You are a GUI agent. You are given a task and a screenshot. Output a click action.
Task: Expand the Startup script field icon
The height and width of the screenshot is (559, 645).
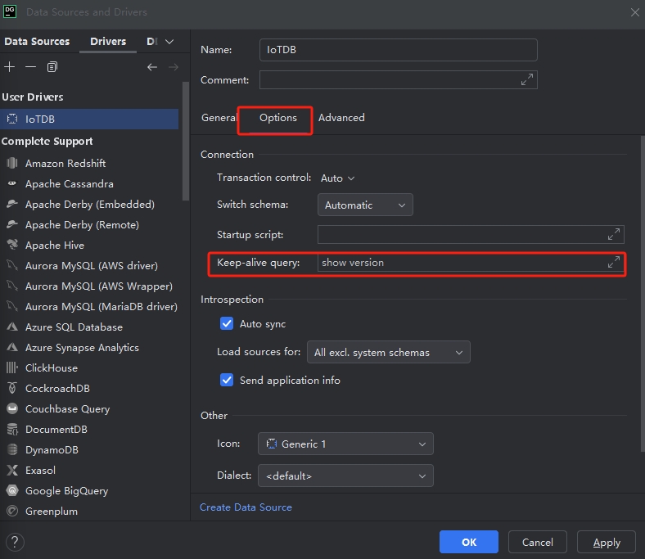613,235
